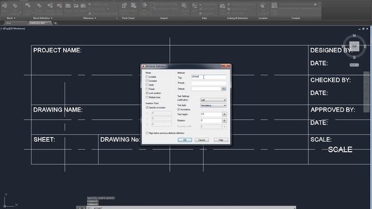Confirm dialog with OK button
Viewport: 372px width, 209px height.
pyautogui.click(x=185, y=140)
